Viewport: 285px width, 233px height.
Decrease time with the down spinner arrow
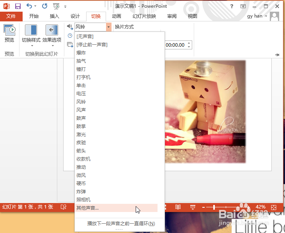[189, 47]
